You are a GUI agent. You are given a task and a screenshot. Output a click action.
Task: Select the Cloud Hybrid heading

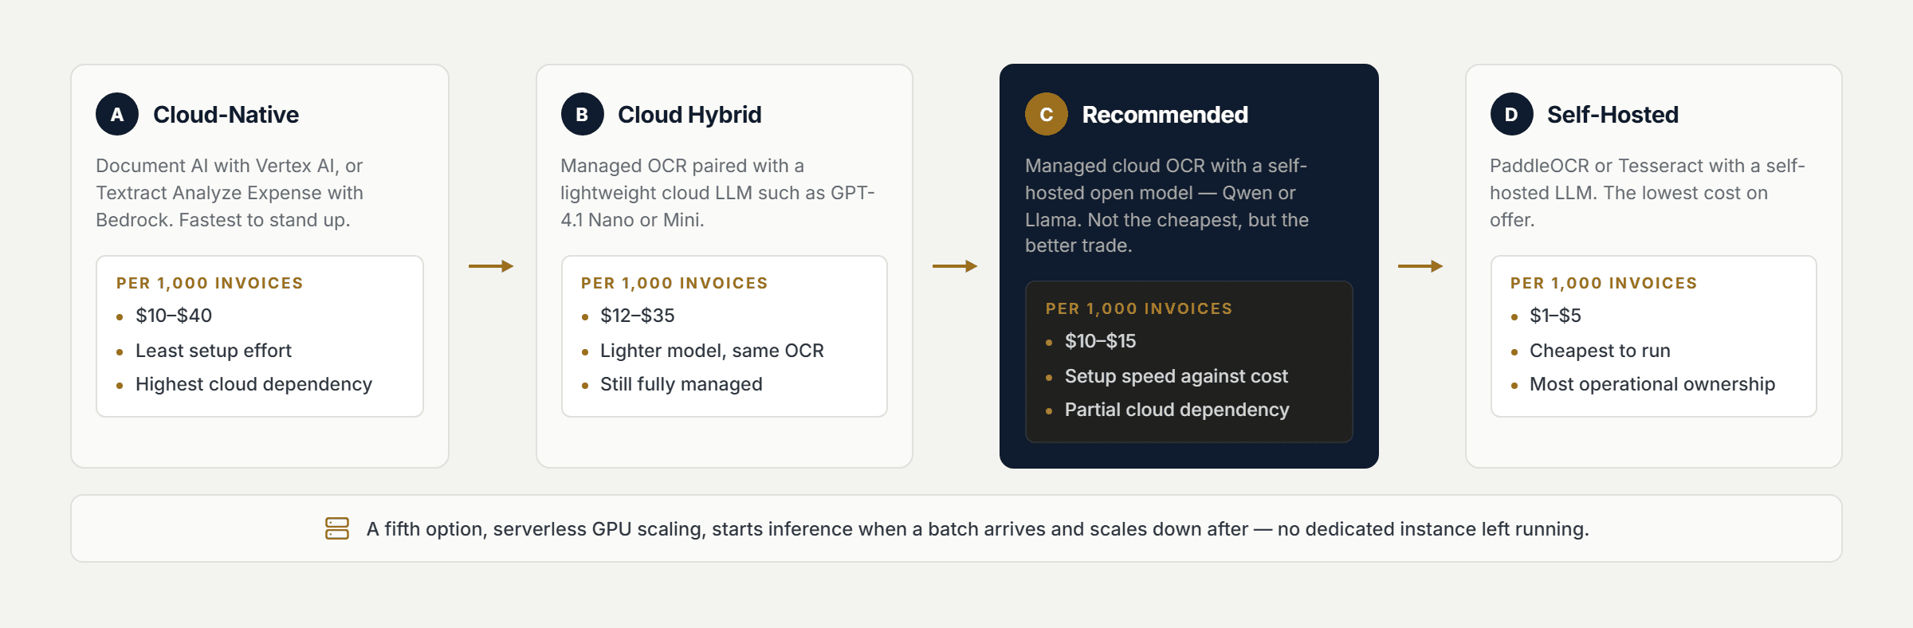[689, 115]
